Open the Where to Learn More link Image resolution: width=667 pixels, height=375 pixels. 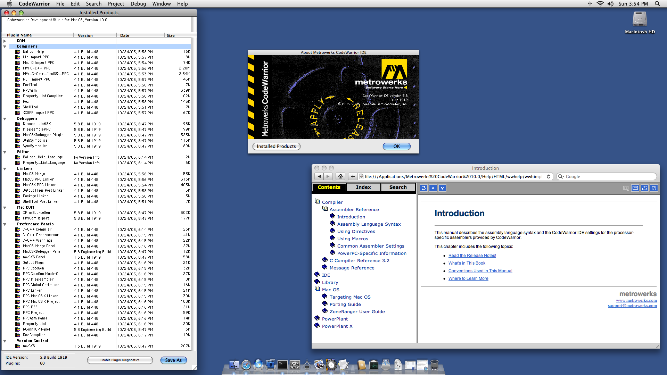click(468, 278)
